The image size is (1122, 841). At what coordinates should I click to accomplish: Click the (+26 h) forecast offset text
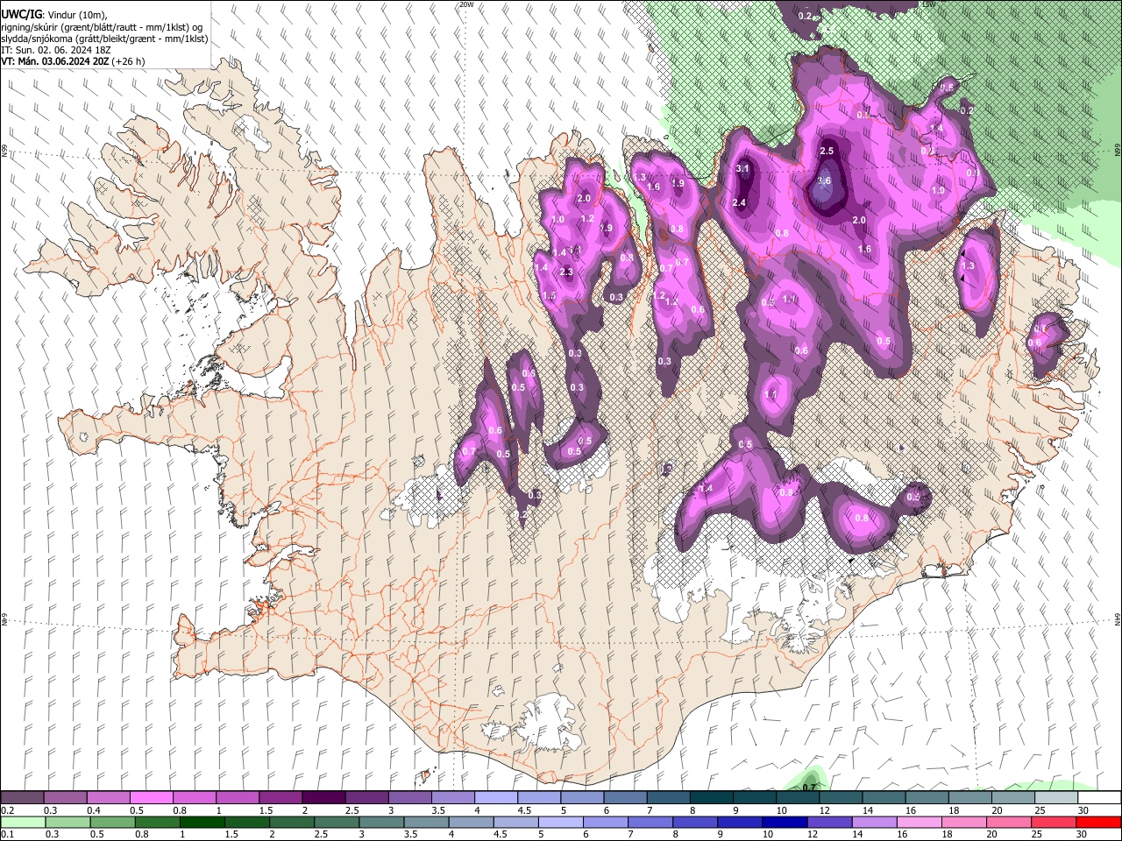pos(129,61)
